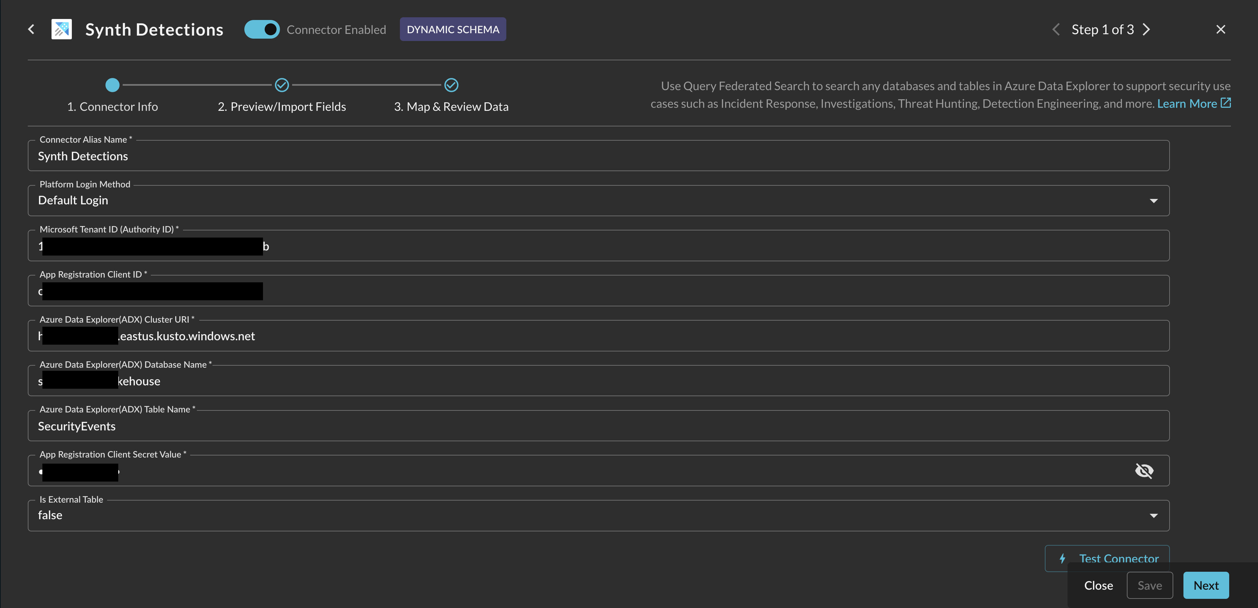Image resolution: width=1258 pixels, height=608 pixels.
Task: Click the Synth Detections title
Action: (154, 29)
